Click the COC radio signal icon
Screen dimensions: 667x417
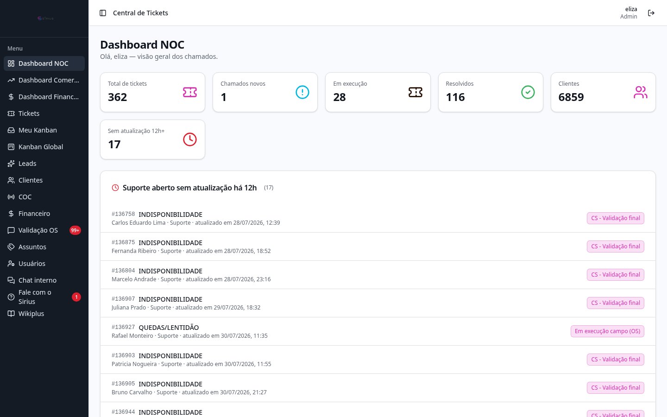coord(11,197)
